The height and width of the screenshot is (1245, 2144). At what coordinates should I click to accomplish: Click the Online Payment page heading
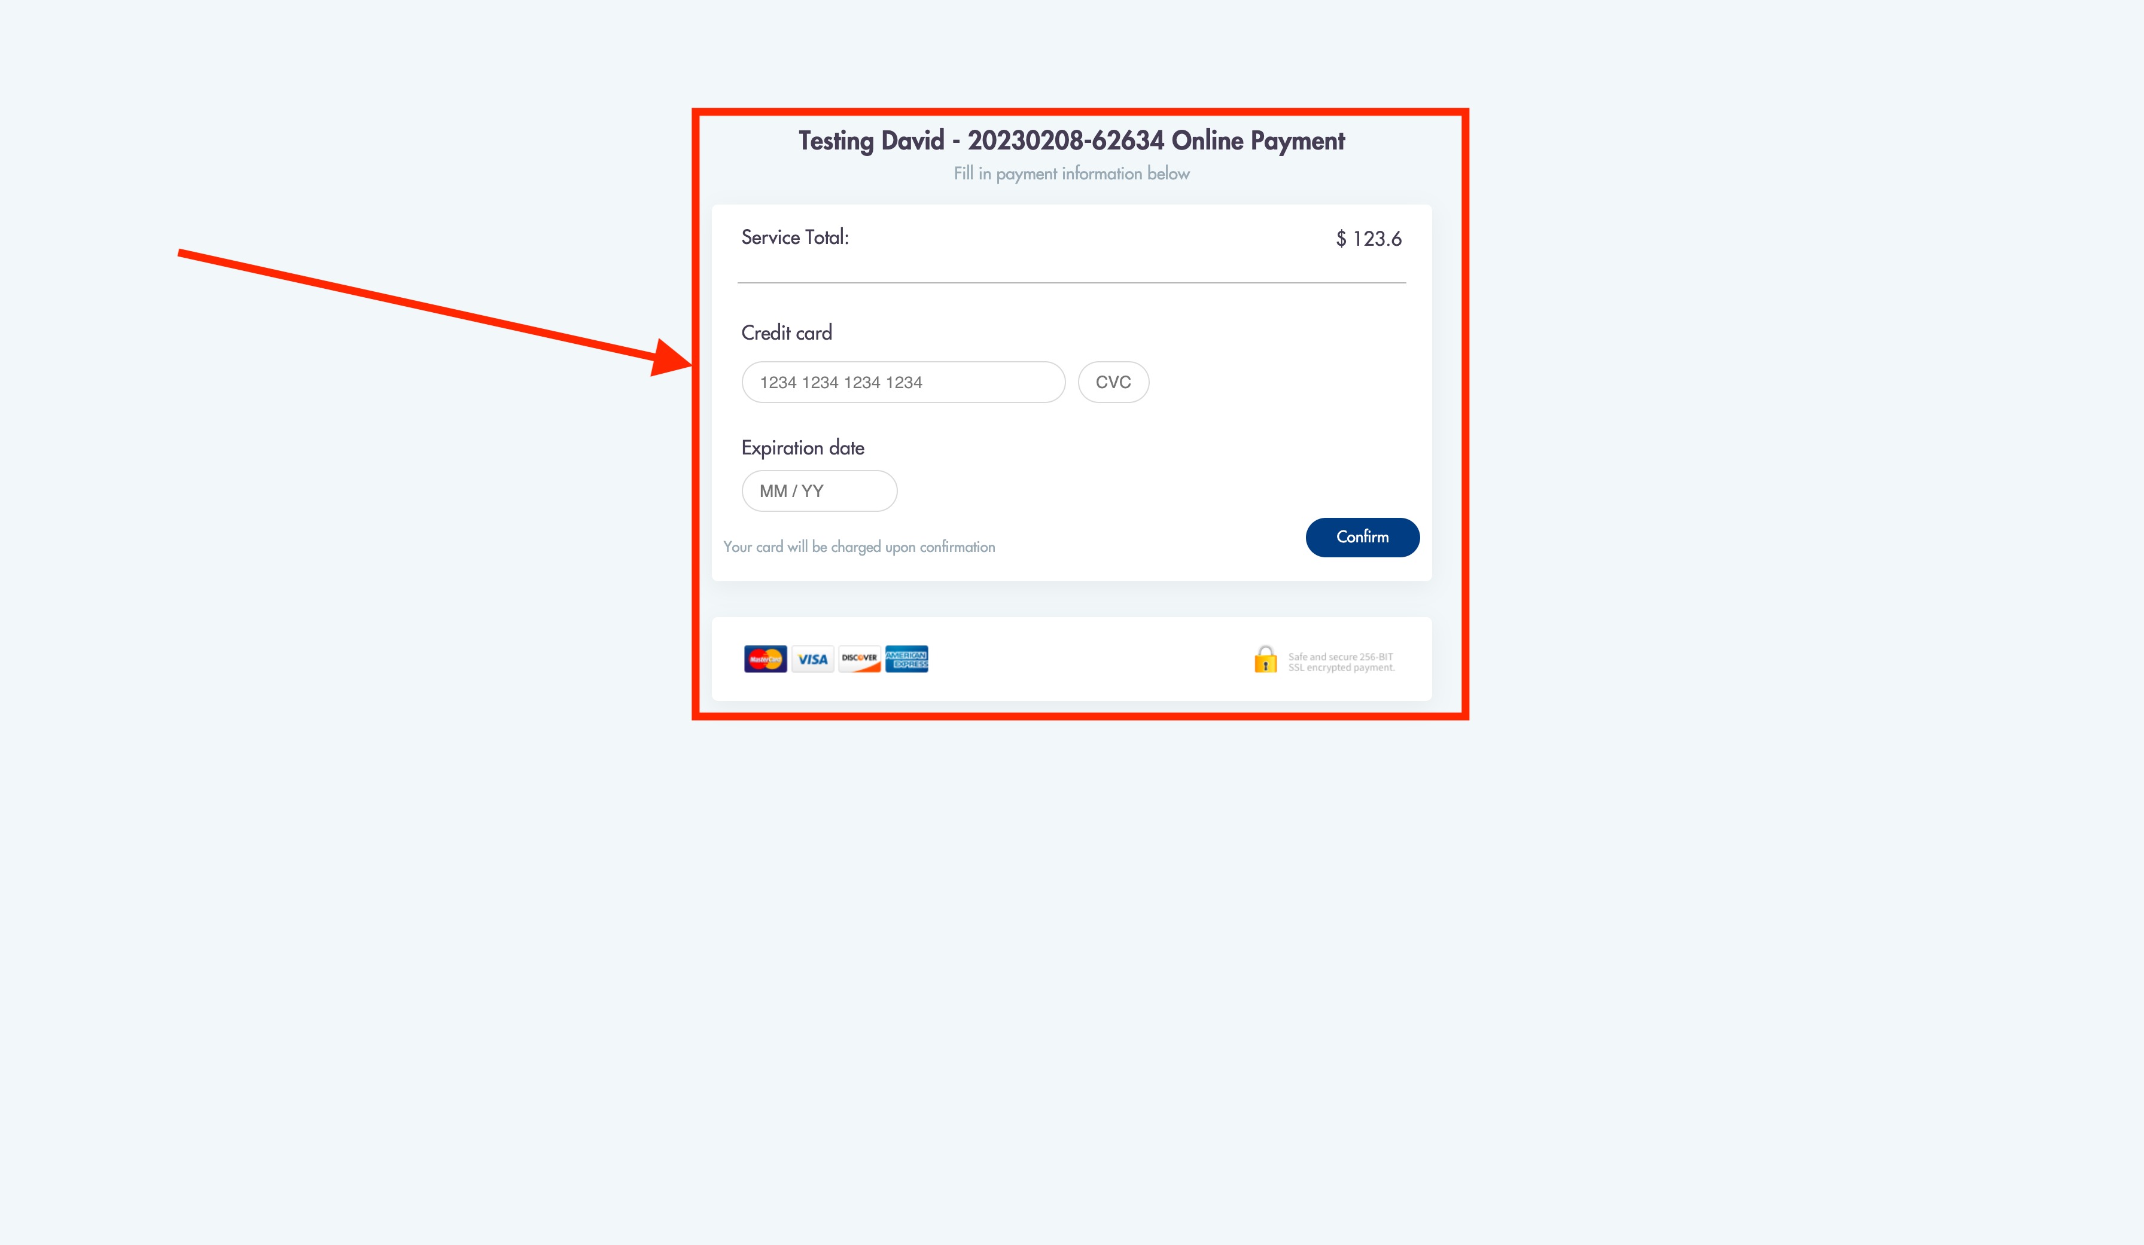pos(1071,141)
